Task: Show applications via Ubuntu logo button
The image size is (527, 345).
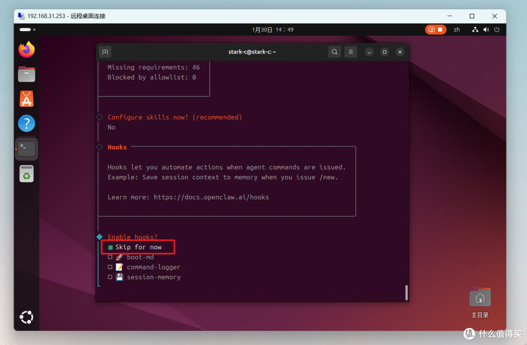Action: click(x=26, y=317)
